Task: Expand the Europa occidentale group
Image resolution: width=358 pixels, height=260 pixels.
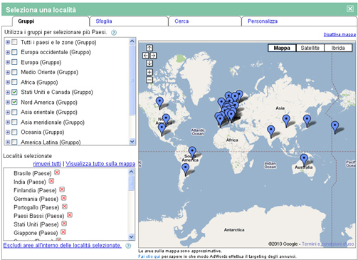Action: click(8, 52)
